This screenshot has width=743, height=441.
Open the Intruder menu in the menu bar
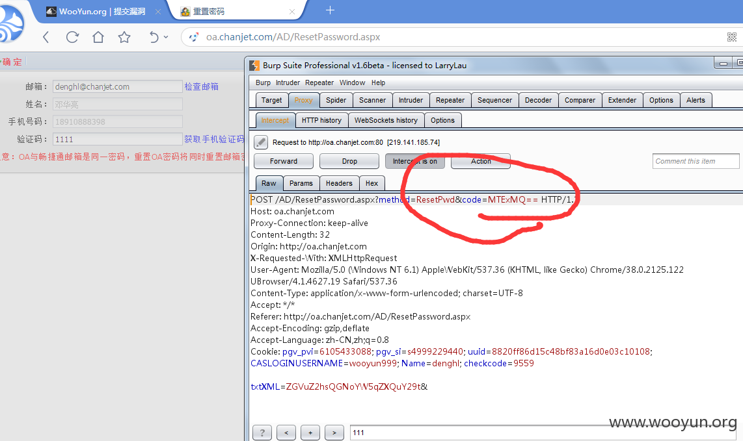click(288, 82)
